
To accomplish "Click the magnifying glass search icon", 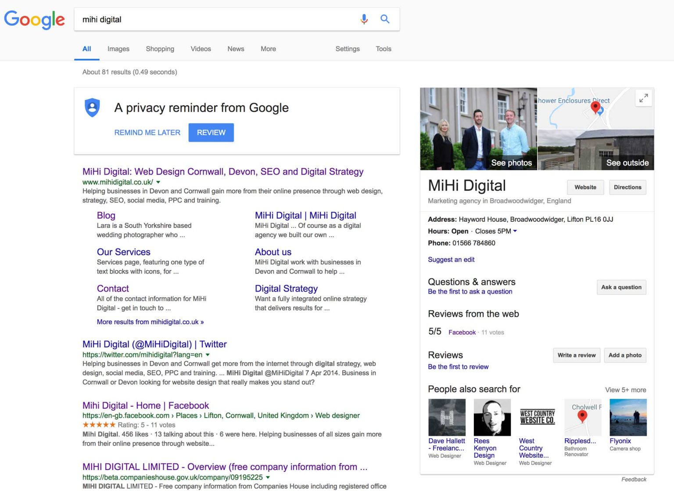I will coord(385,19).
